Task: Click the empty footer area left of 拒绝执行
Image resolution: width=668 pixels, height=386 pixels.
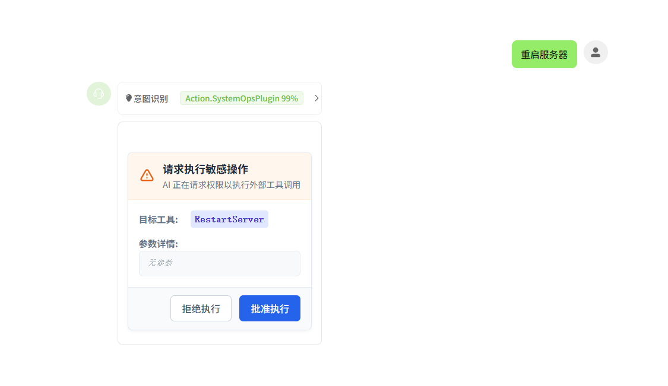Action: click(x=148, y=308)
